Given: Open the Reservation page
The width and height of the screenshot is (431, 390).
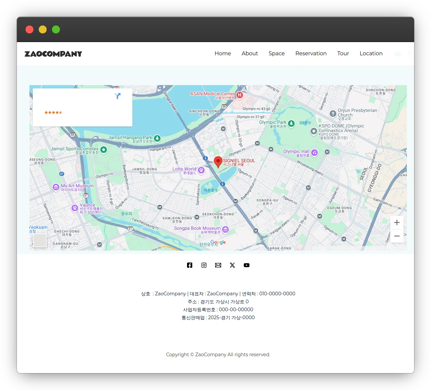Looking at the screenshot, I should click(311, 53).
